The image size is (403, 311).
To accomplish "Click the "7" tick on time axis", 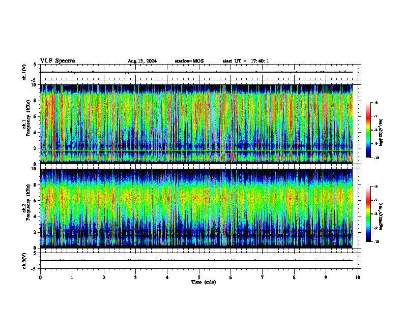I will tap(263, 277).
